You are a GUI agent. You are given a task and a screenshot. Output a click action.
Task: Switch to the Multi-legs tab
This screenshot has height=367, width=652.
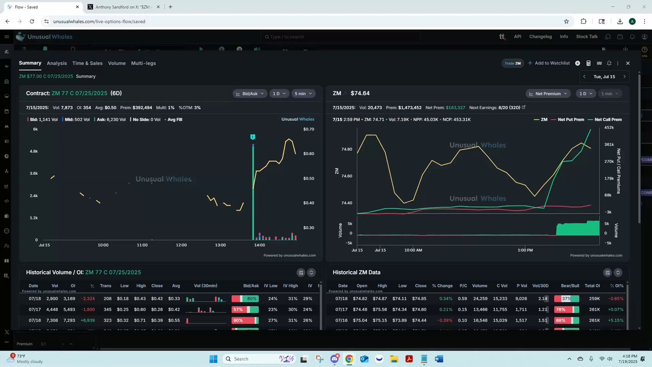tap(143, 63)
